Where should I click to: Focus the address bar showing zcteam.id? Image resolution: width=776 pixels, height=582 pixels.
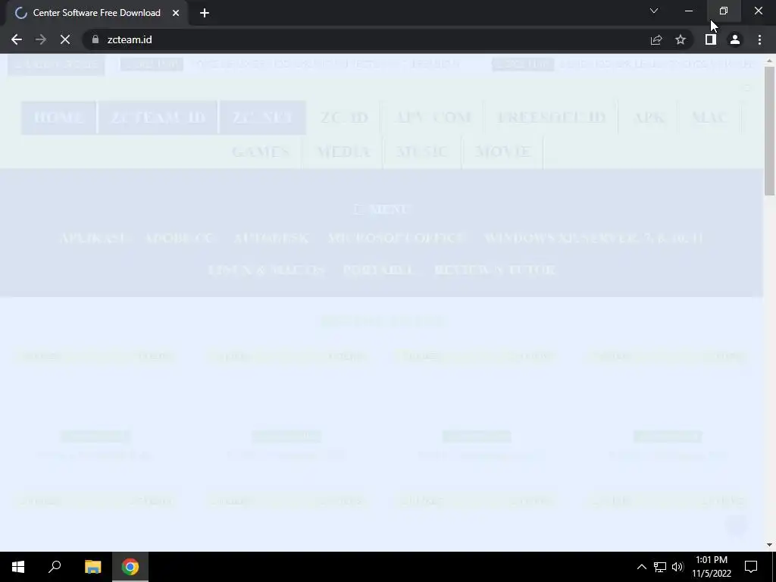point(366,39)
